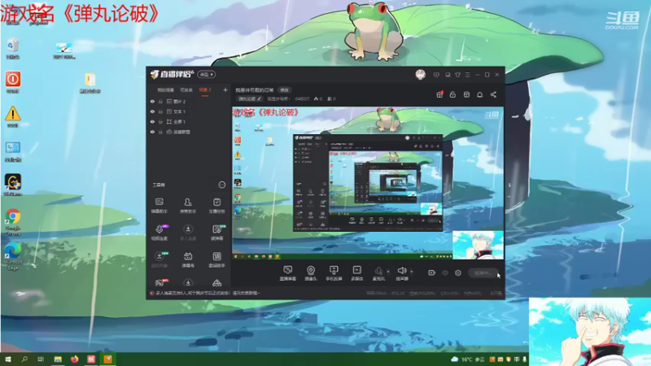Screen dimensions: 651x366
Task: Click the stream preview canvas
Action: click(368, 183)
